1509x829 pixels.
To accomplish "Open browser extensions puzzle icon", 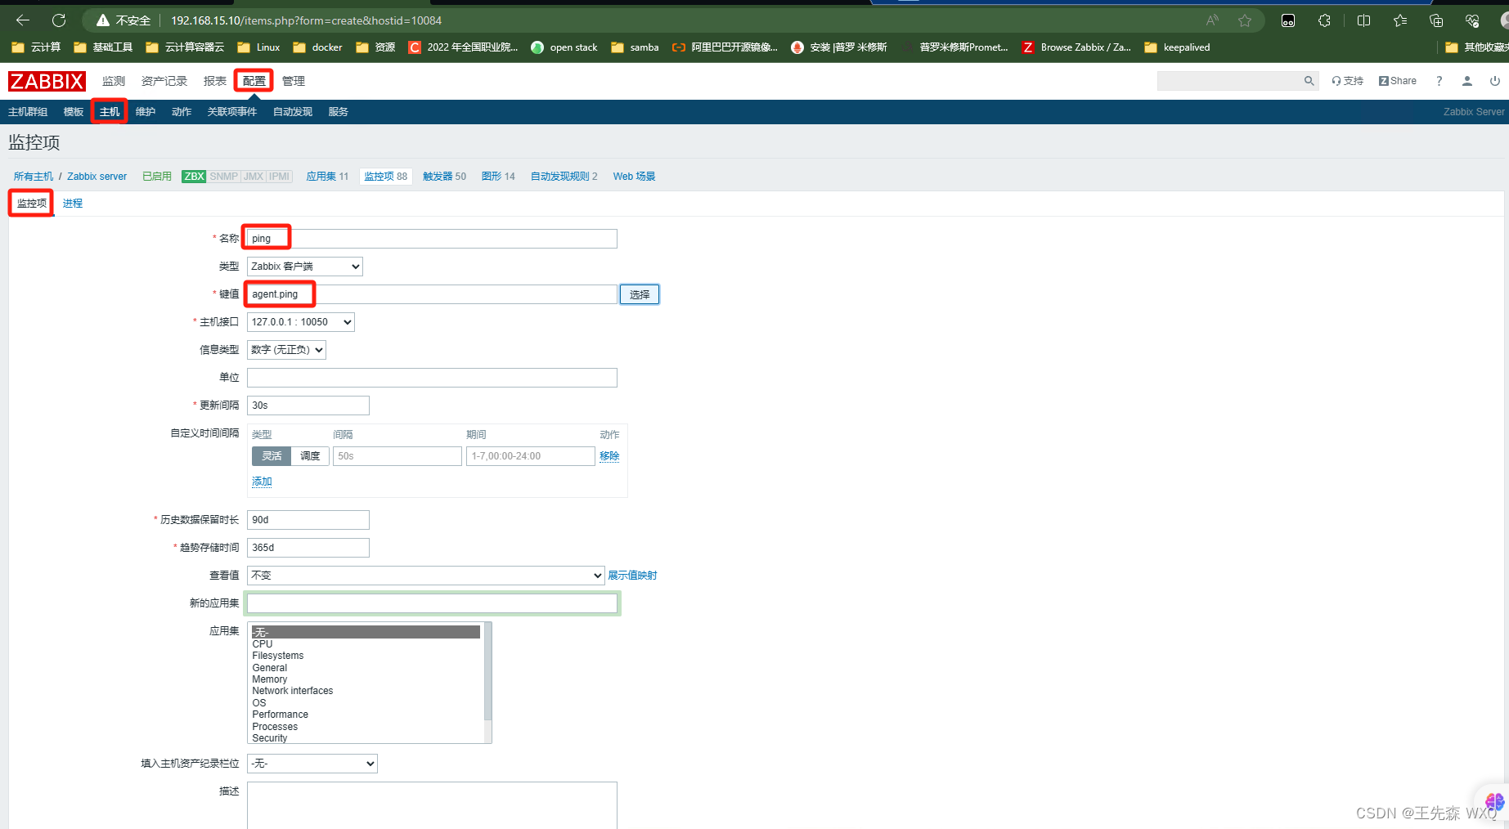I will [x=1324, y=20].
